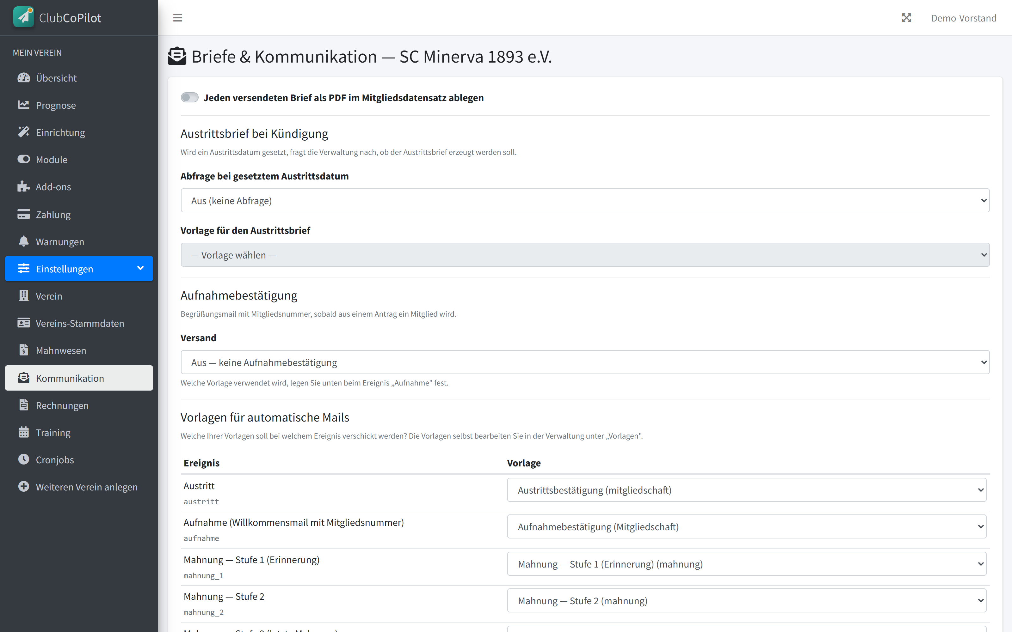
Task: Collapse the Einstellungen menu chevron
Action: [x=140, y=268]
